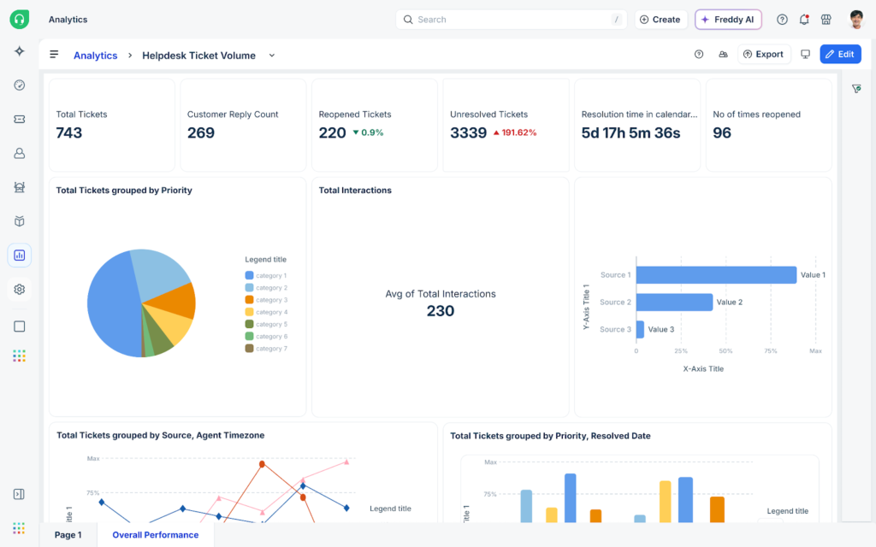The height and width of the screenshot is (547, 876).
Task: Open the Marketplace icon in top bar
Action: pos(826,19)
